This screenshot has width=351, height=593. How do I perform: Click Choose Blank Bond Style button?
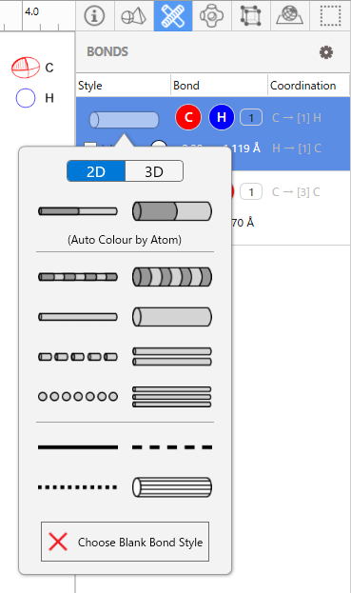point(125,542)
